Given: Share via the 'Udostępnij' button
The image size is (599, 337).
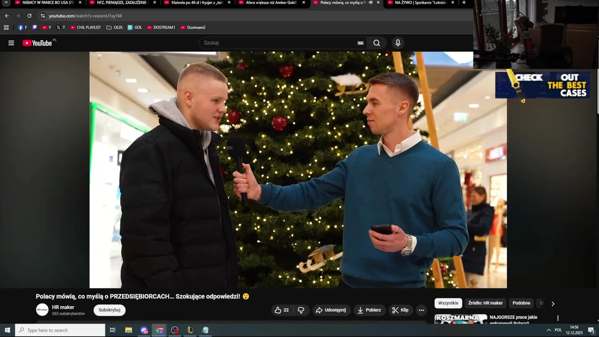Looking at the screenshot, I should pyautogui.click(x=331, y=310).
